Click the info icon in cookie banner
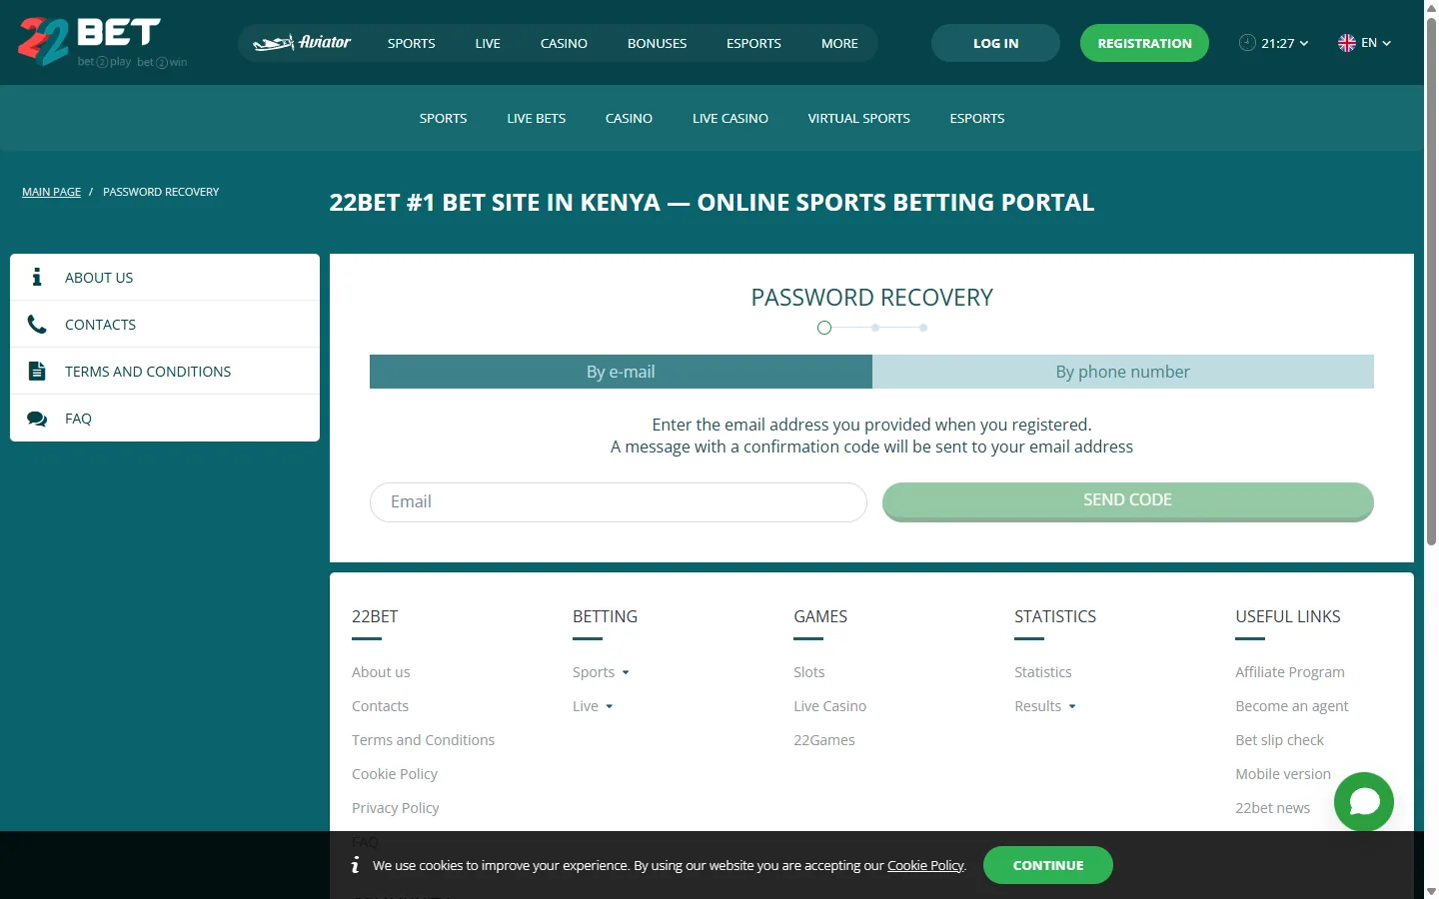This screenshot has width=1439, height=899. coord(355,865)
